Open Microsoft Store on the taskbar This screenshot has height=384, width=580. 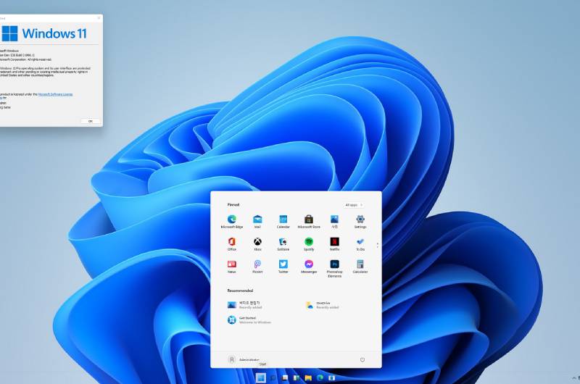(x=332, y=377)
